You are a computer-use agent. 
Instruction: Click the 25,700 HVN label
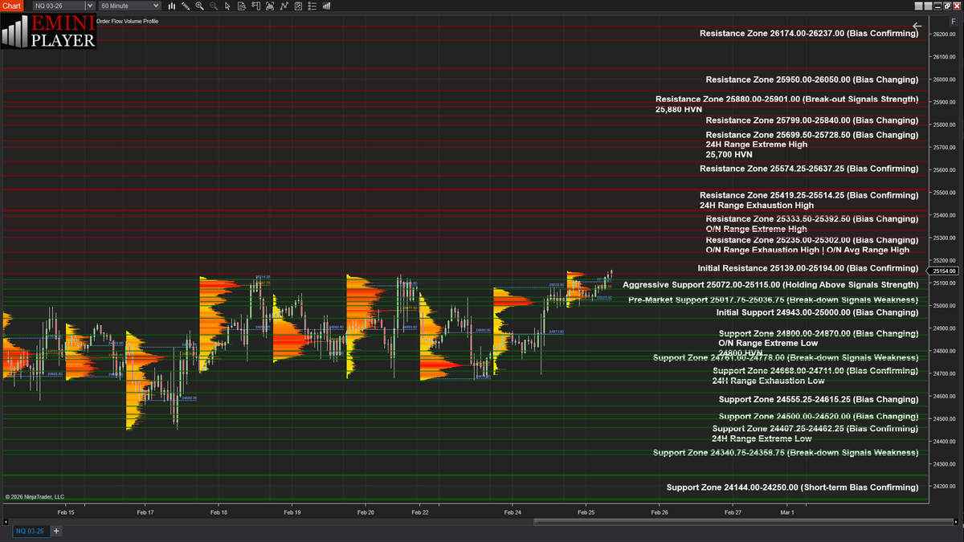click(x=729, y=154)
